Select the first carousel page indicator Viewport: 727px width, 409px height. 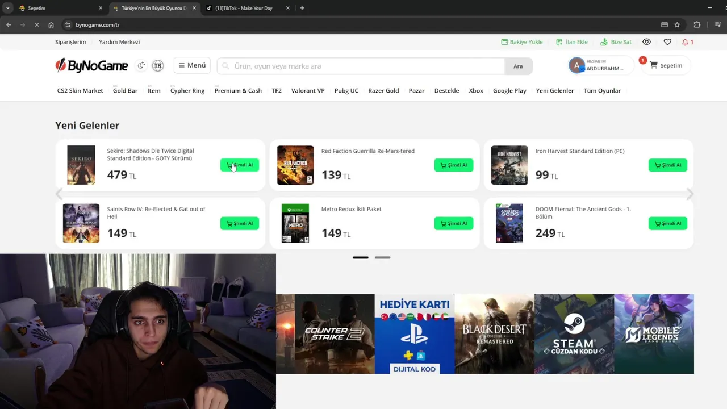[x=361, y=257]
